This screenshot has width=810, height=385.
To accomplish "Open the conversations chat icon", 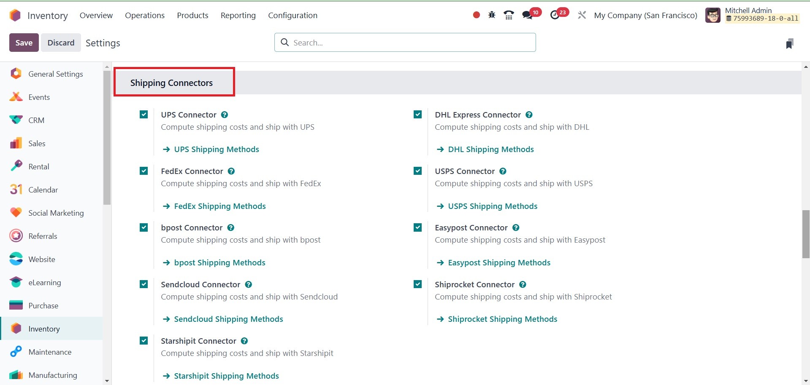I will tap(527, 15).
